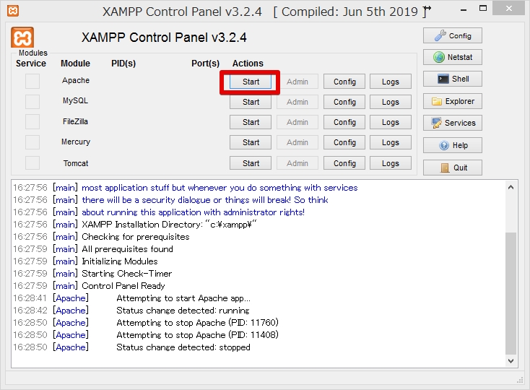Click the log scrollbar up arrow

tap(511, 187)
